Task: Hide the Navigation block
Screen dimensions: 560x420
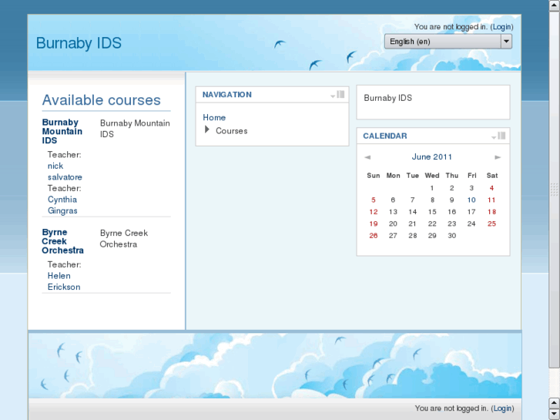Action: [333, 96]
